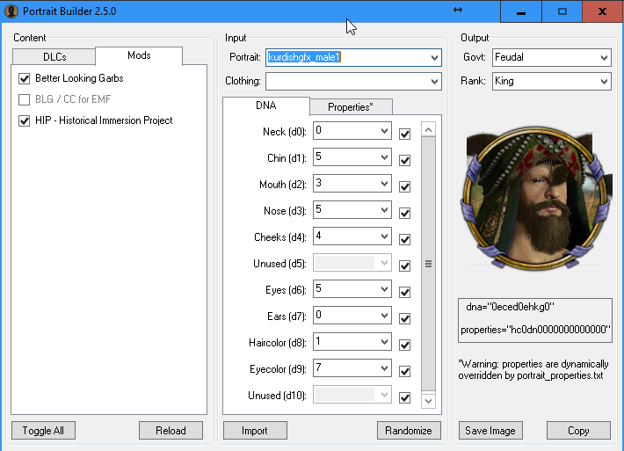Viewport: 624px width, 451px height.
Task: Click the Import button
Action: (255, 431)
